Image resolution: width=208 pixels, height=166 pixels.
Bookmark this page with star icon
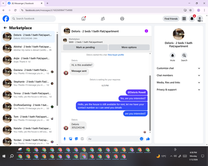(x=191, y=10)
